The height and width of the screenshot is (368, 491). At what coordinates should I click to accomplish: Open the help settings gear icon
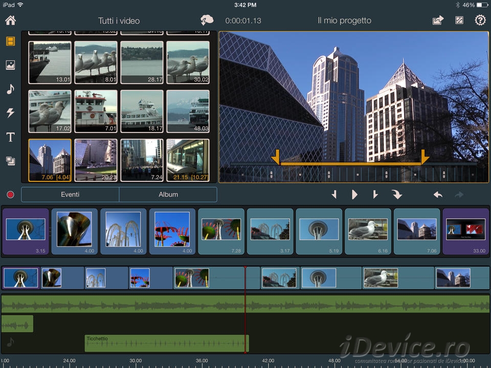click(x=480, y=20)
